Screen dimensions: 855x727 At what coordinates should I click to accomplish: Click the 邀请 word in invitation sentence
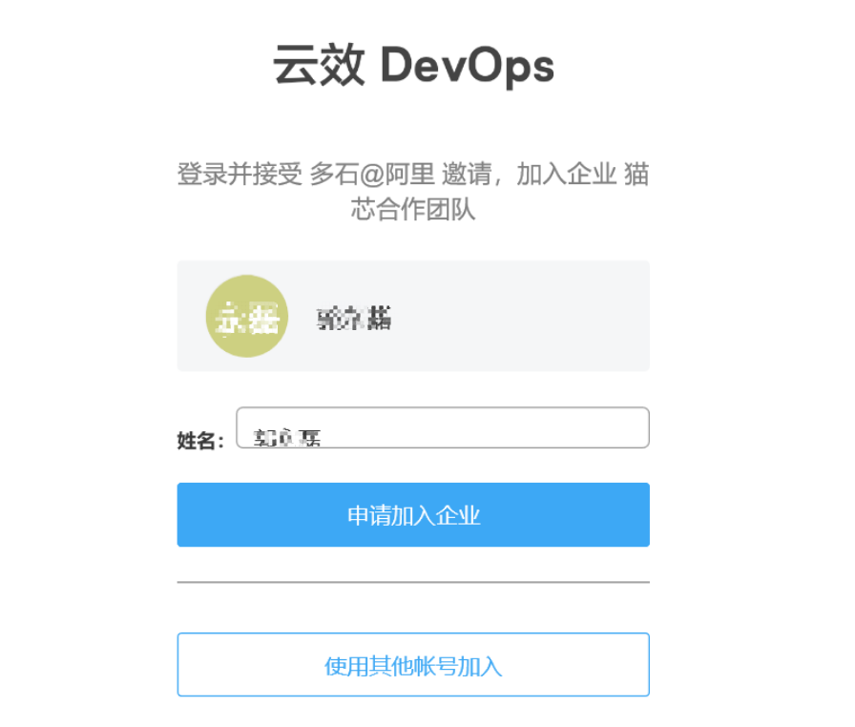[467, 175]
